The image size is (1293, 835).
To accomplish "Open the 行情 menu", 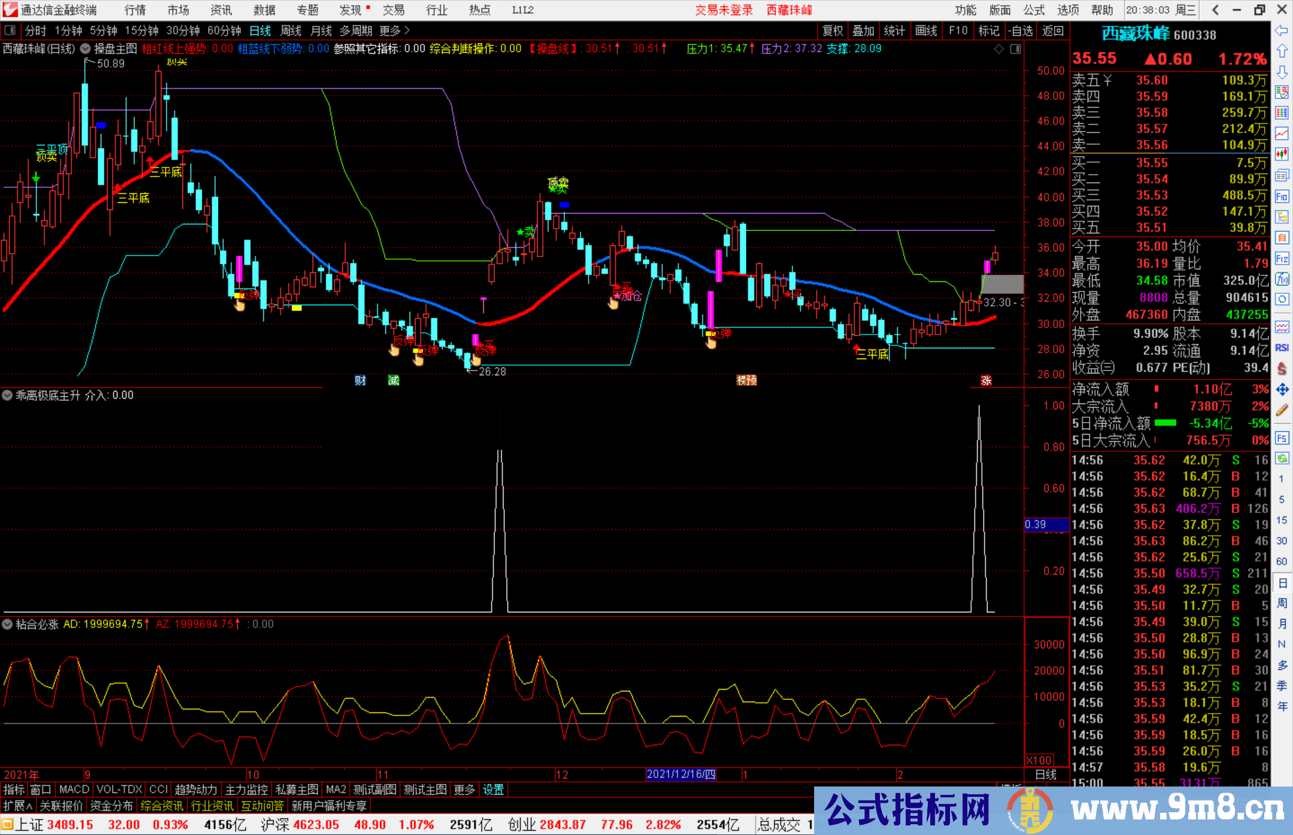I will click(135, 10).
